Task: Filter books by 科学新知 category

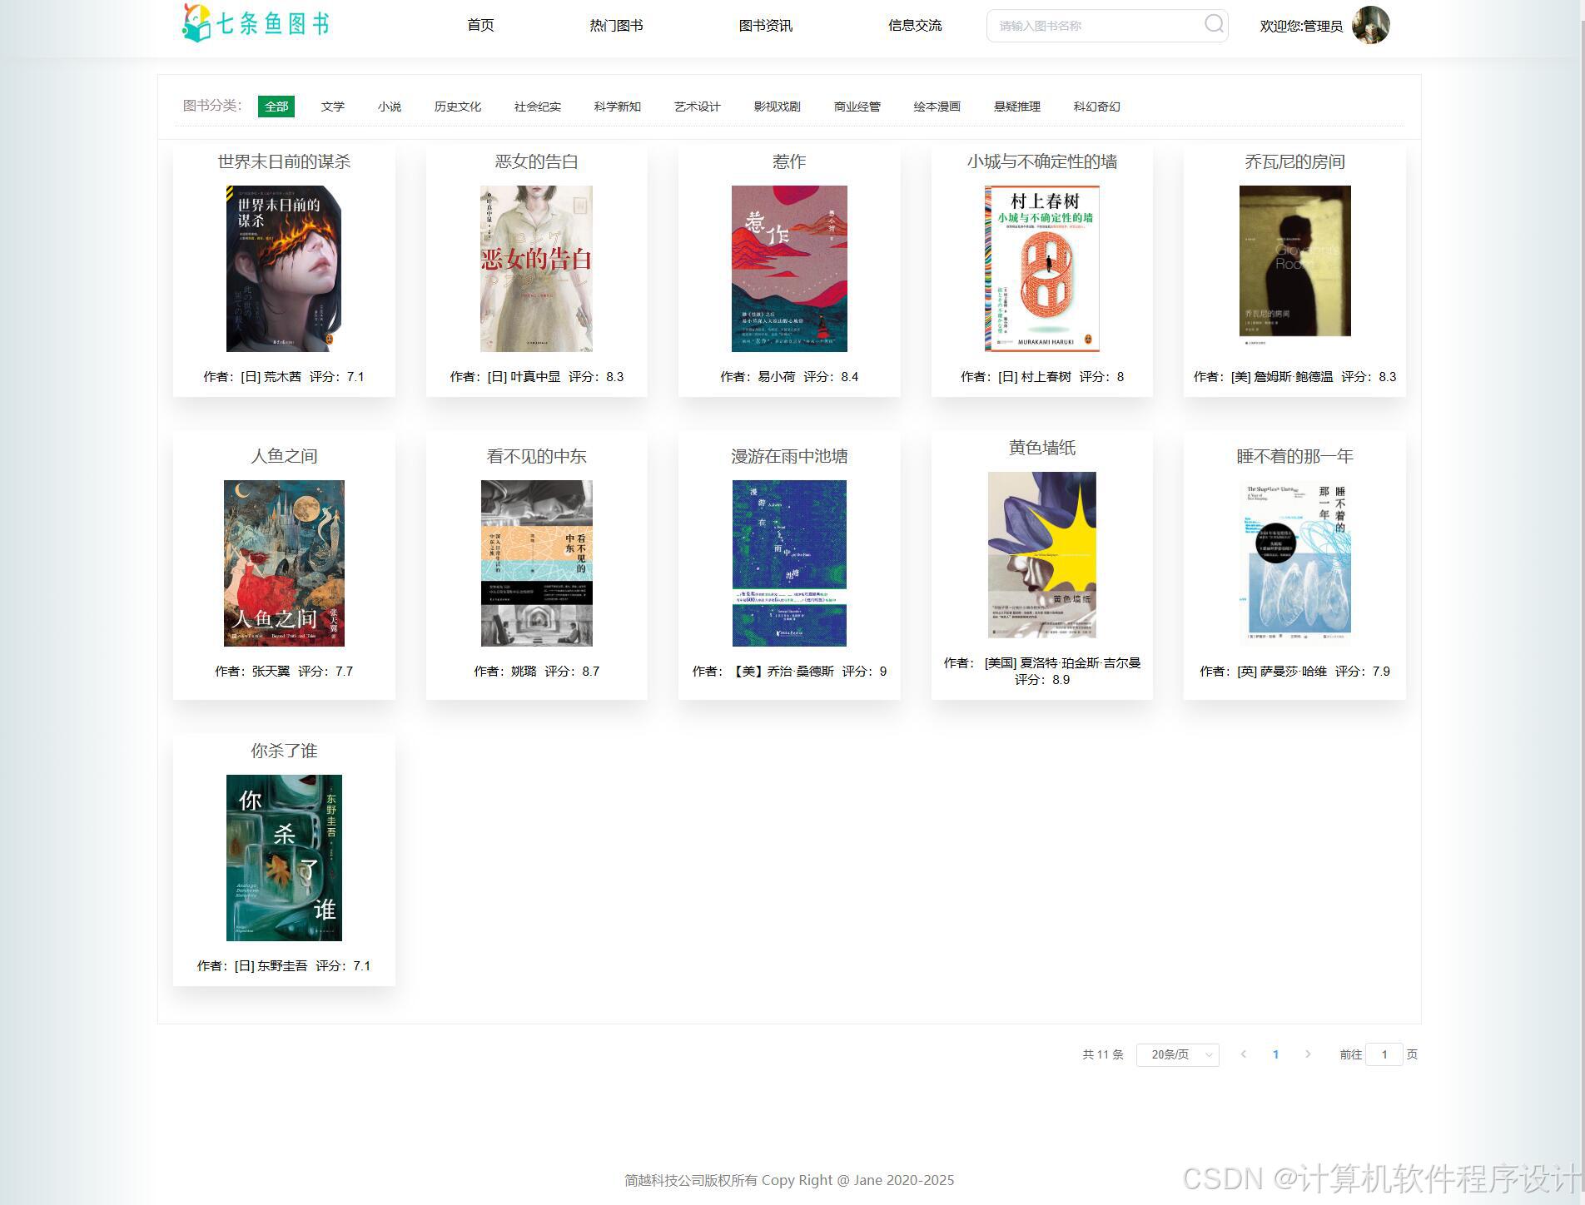Action: [x=618, y=107]
